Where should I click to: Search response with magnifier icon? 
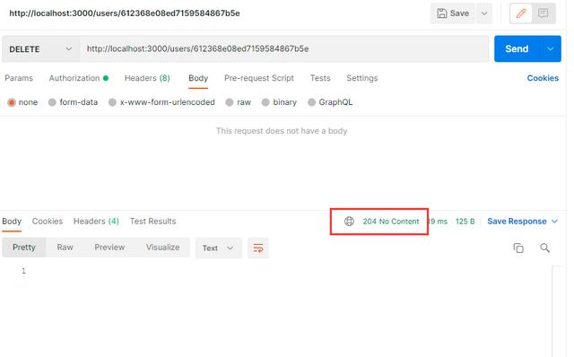tap(544, 248)
